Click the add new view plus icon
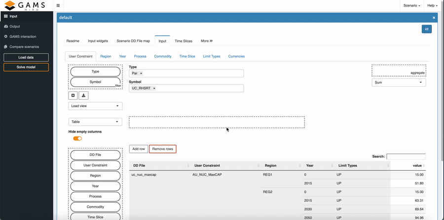The width and height of the screenshot is (444, 220). pos(73,96)
